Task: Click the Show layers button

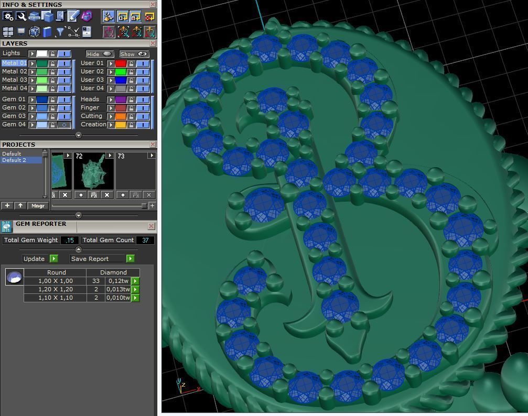Action: click(x=134, y=54)
